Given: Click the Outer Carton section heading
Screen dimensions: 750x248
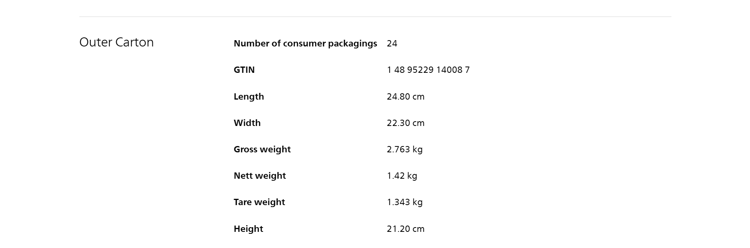Looking at the screenshot, I should pyautogui.click(x=116, y=42).
